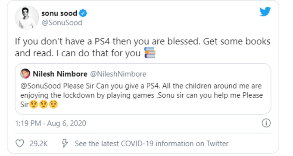Open Nilesh Nimbore's avatar image
This screenshot has width=293, height=156.
point(25,73)
